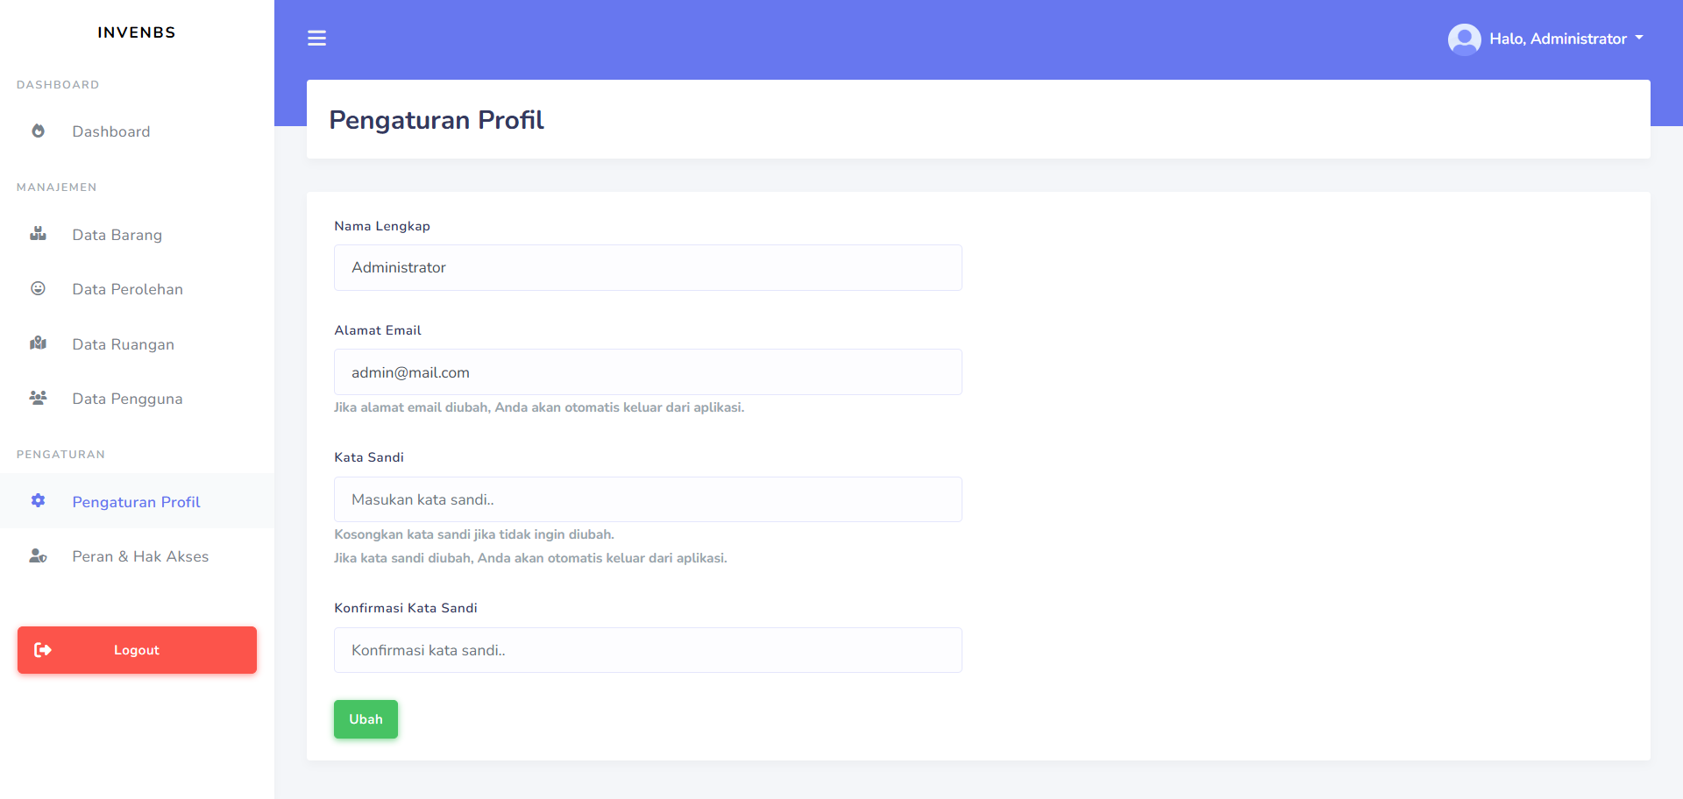Toggle the sidebar with the hamburger icon
Viewport: 1683px width, 799px height.
coord(316,38)
